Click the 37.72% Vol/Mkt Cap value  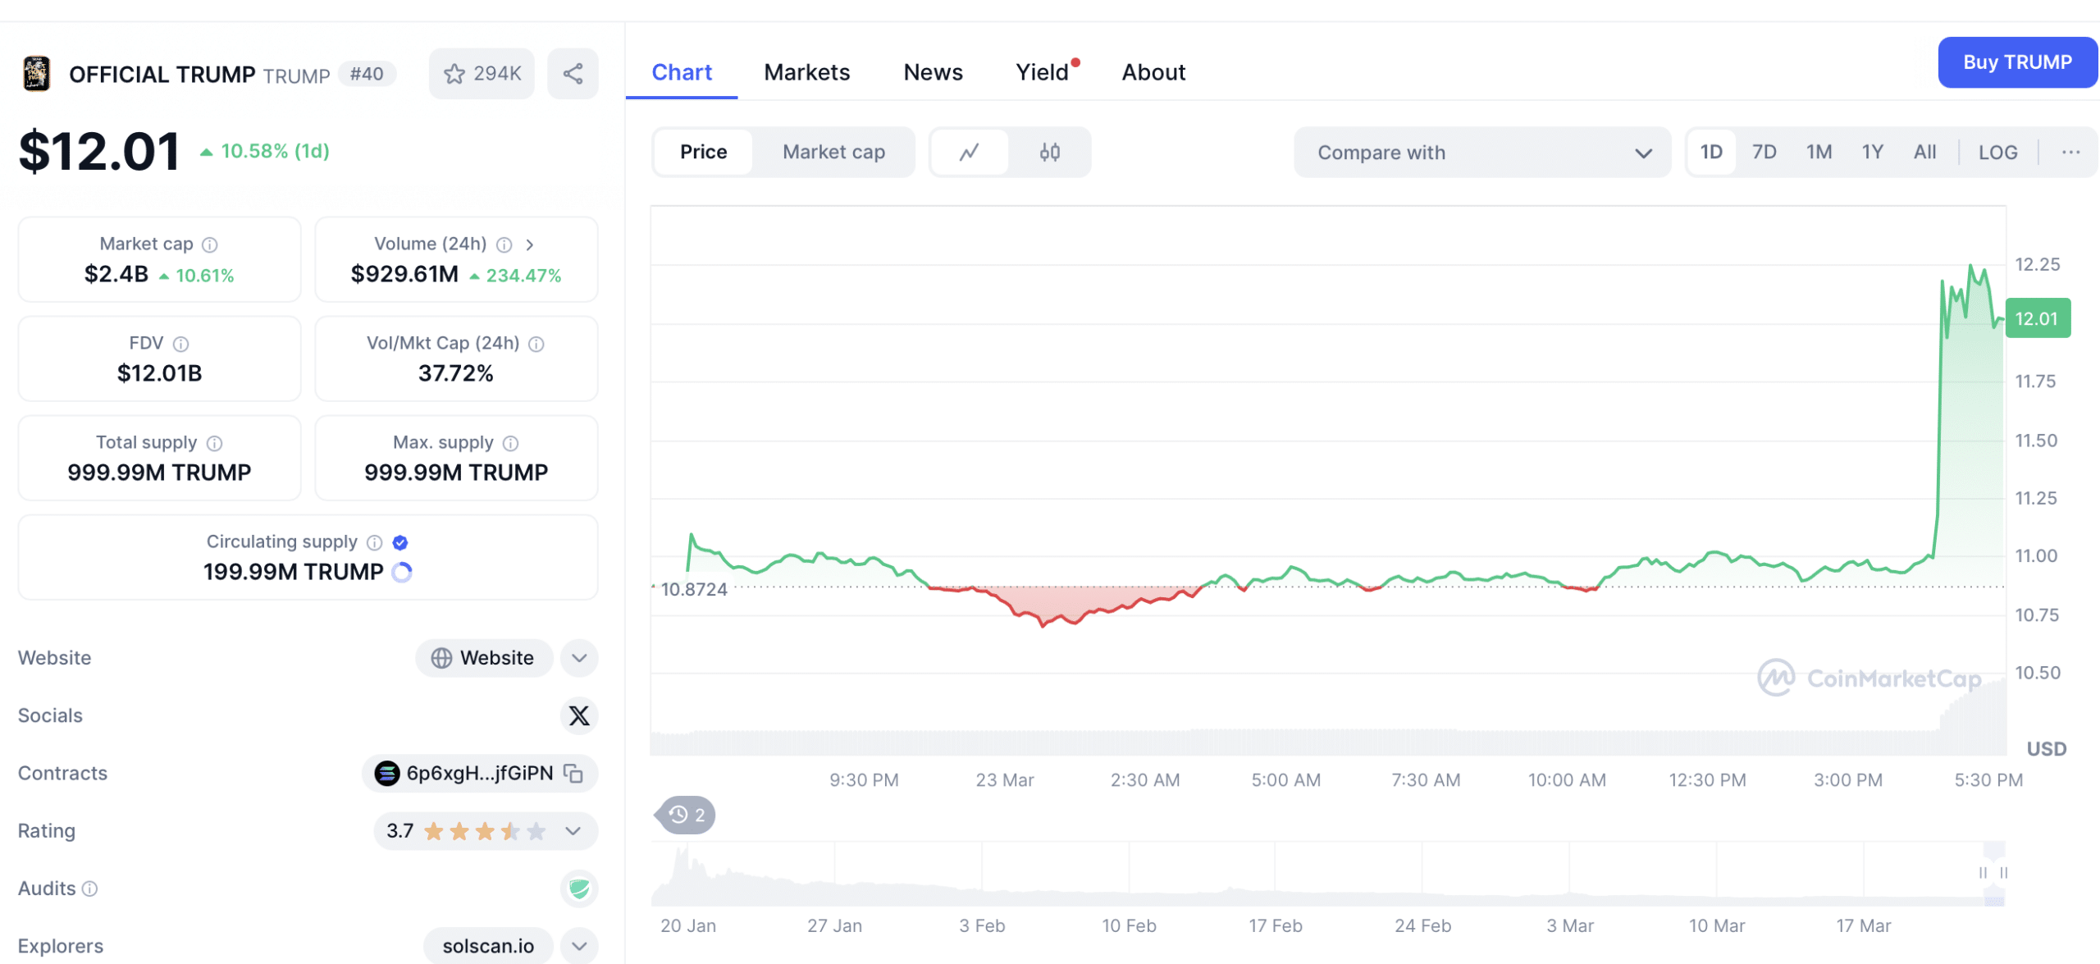(456, 373)
